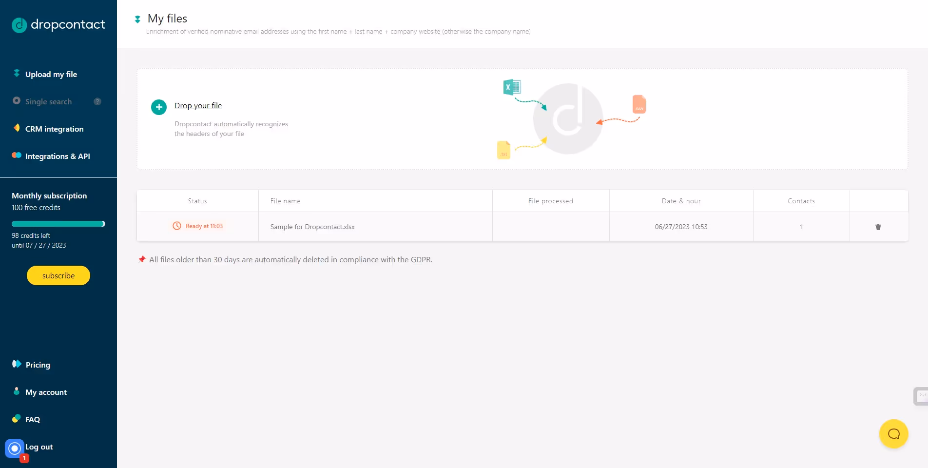The image size is (928, 468).
Task: Open My account settings
Action: [46, 392]
